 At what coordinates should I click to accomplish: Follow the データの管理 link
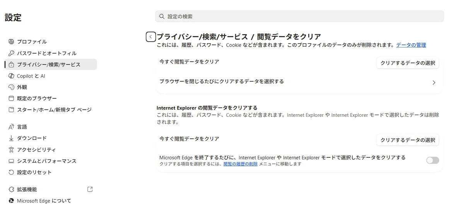pyautogui.click(x=411, y=45)
